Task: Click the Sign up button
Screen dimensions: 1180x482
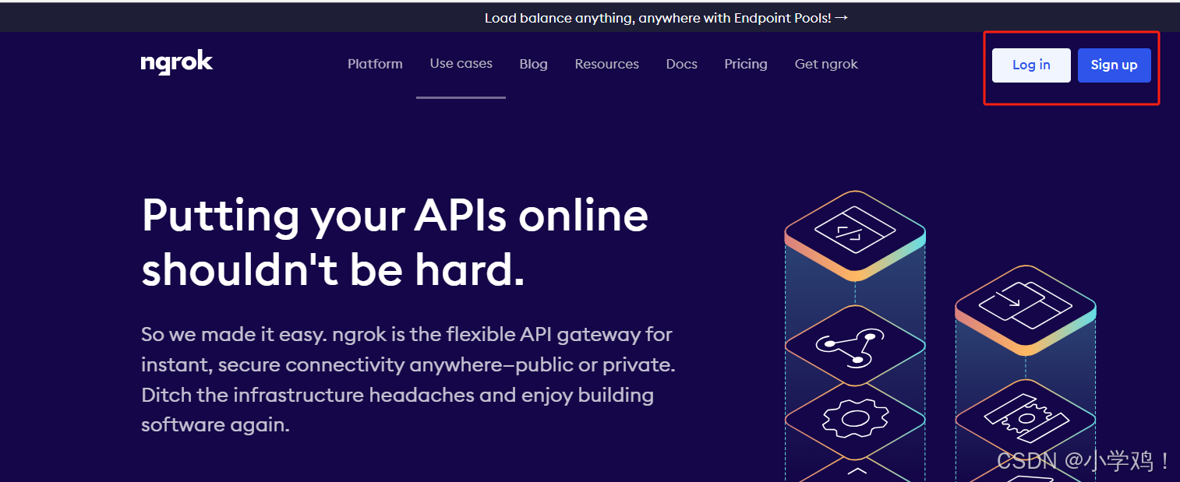Action: pos(1114,65)
